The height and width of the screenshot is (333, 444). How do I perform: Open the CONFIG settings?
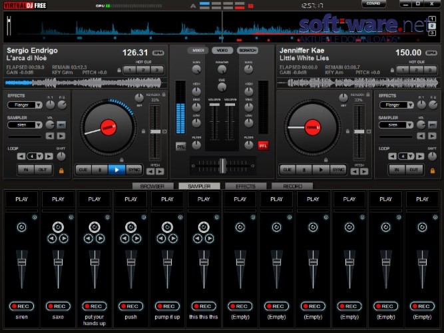coord(373,4)
